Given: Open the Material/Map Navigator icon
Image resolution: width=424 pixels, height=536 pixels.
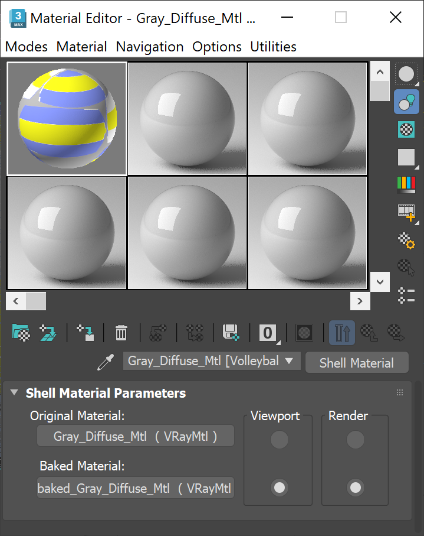Looking at the screenshot, I should 406,295.
